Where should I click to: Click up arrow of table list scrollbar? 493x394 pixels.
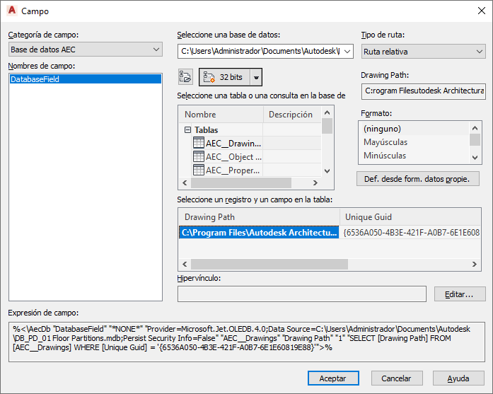tap(327, 112)
